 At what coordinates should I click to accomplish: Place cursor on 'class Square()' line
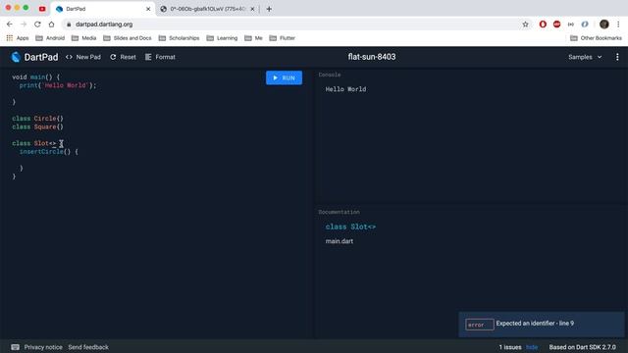click(37, 126)
